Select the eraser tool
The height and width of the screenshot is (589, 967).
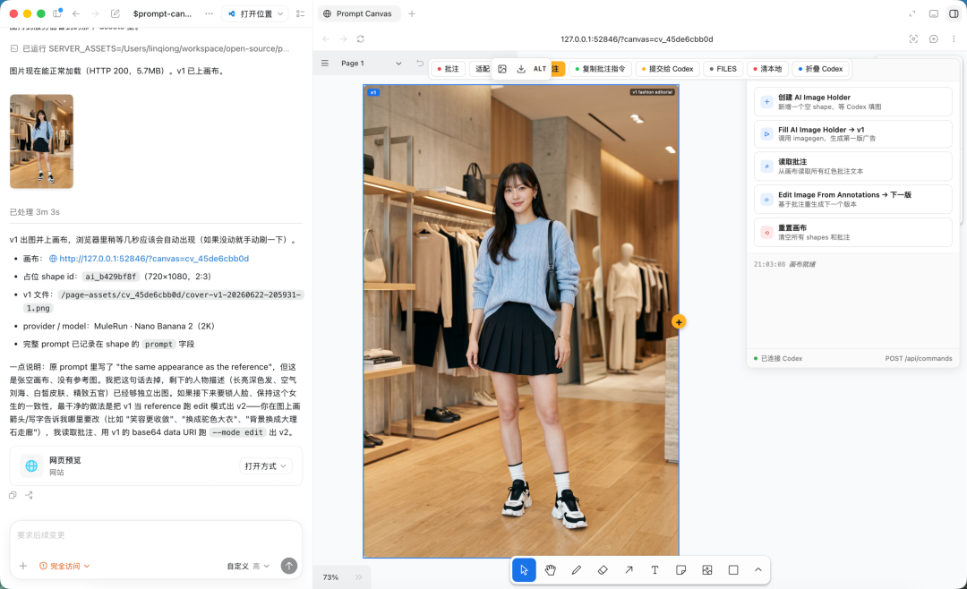click(x=603, y=570)
